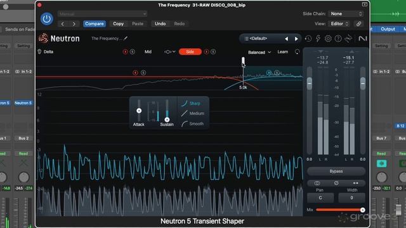Click Bus 7 send in the mixer window
The width and height of the screenshot is (406, 228).
381,138
